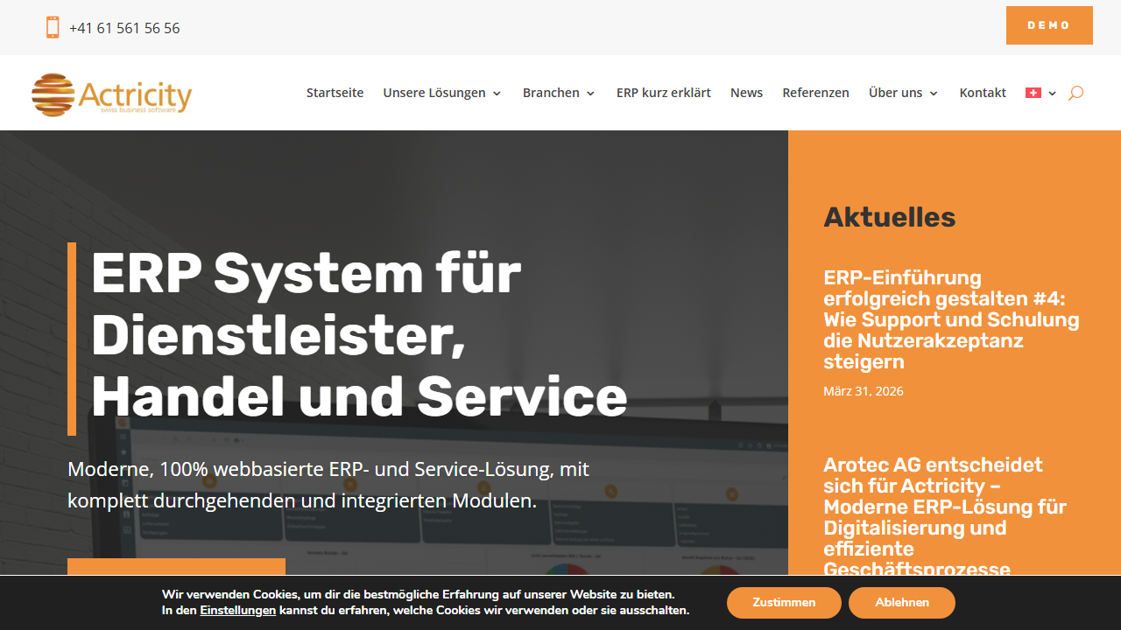This screenshot has height=630, width=1121.
Task: Open ERP-Einführung erfolgreich gestalten #4 article
Action: point(951,319)
